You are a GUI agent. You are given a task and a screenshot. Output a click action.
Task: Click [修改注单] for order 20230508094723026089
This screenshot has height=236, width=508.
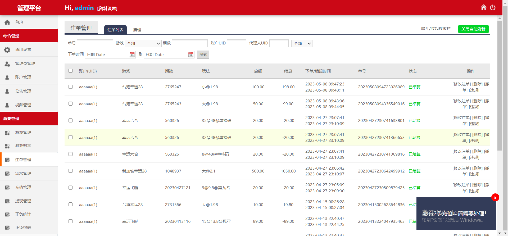(x=462, y=84)
